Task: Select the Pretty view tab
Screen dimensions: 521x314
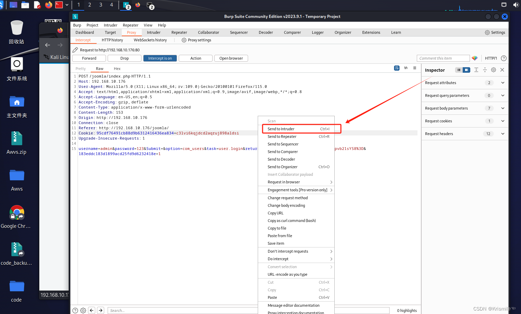Action: (x=81, y=69)
